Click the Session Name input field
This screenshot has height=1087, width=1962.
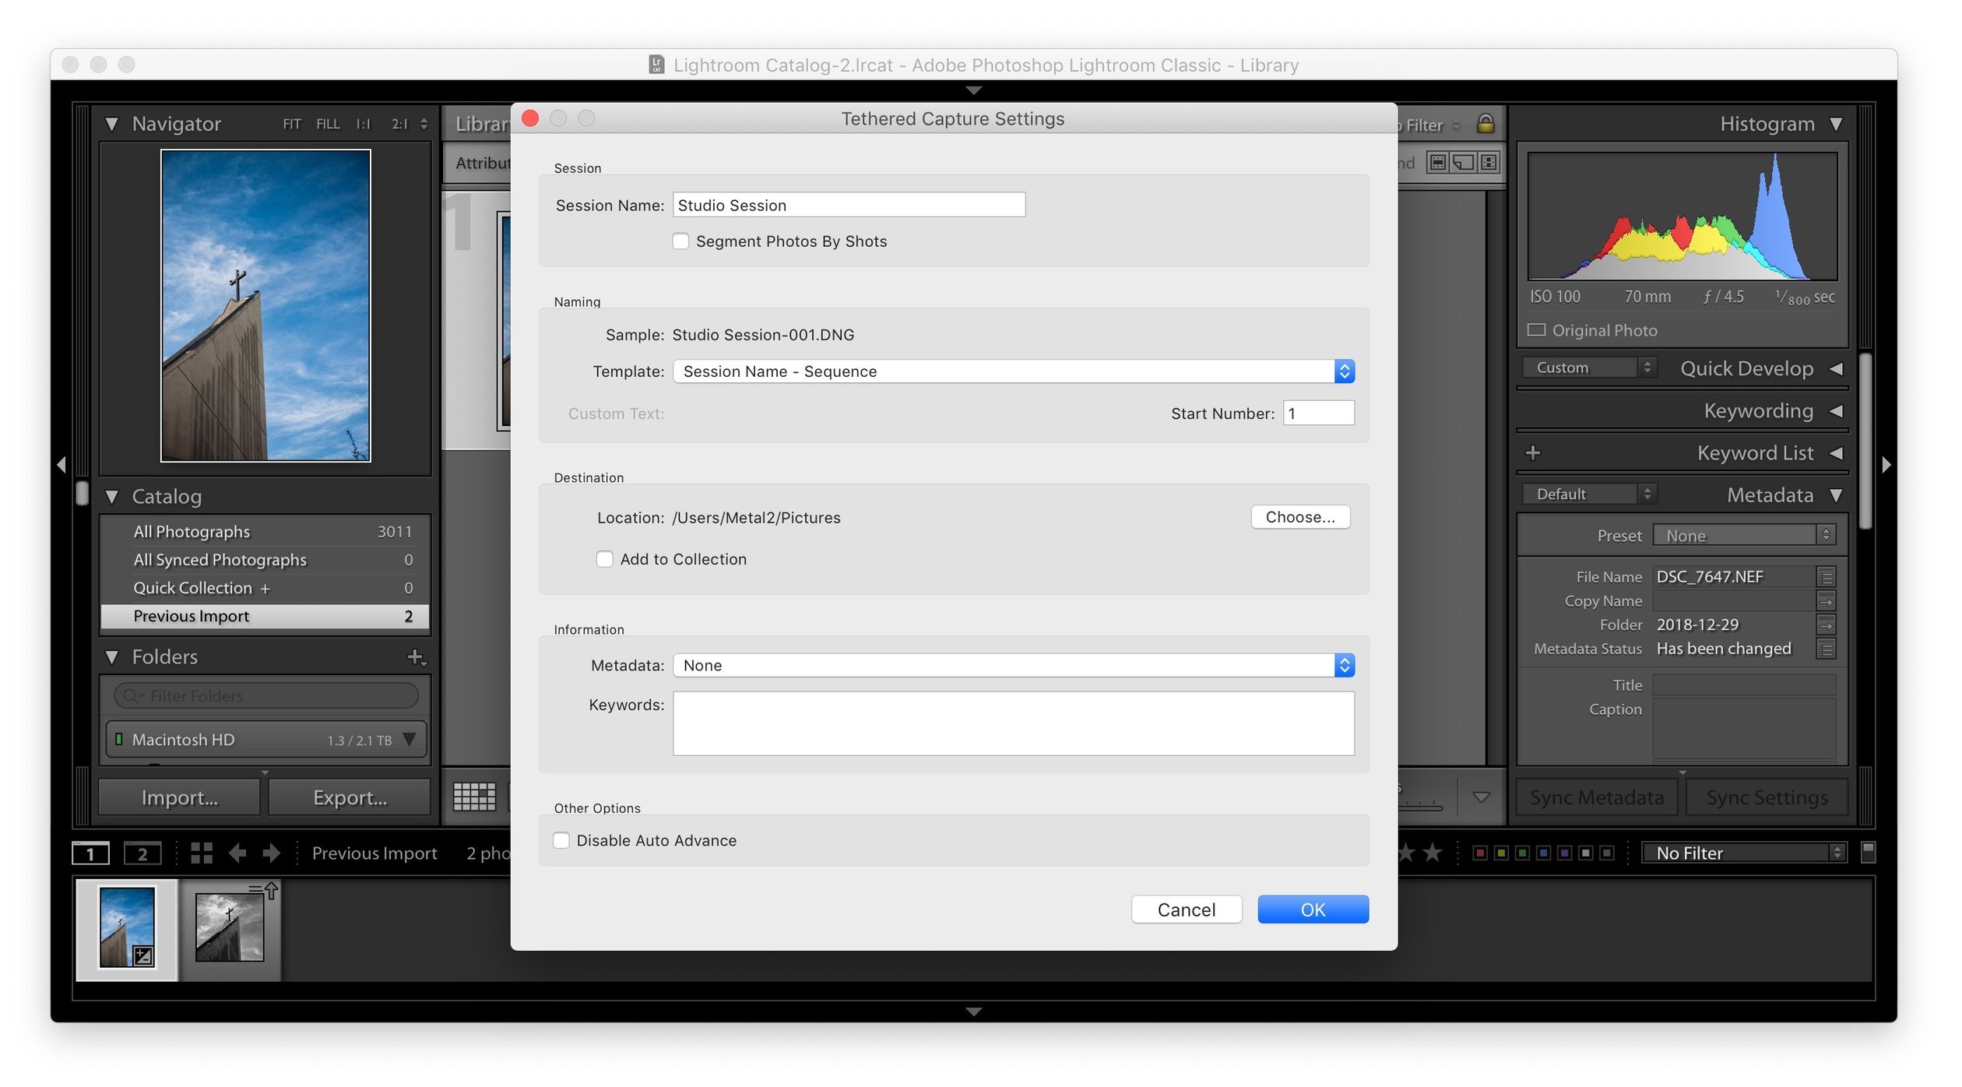[849, 205]
